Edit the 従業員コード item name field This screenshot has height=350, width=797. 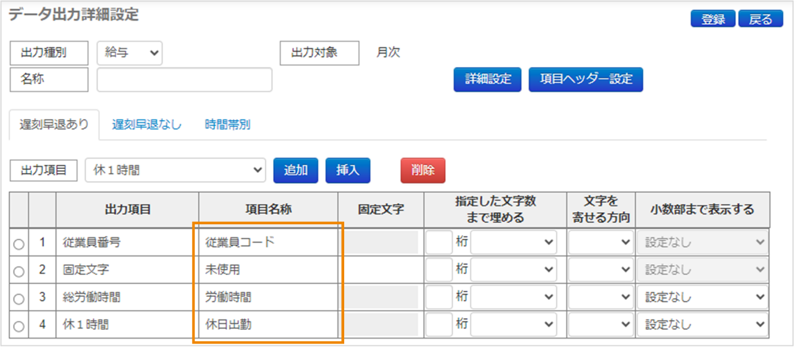(267, 243)
